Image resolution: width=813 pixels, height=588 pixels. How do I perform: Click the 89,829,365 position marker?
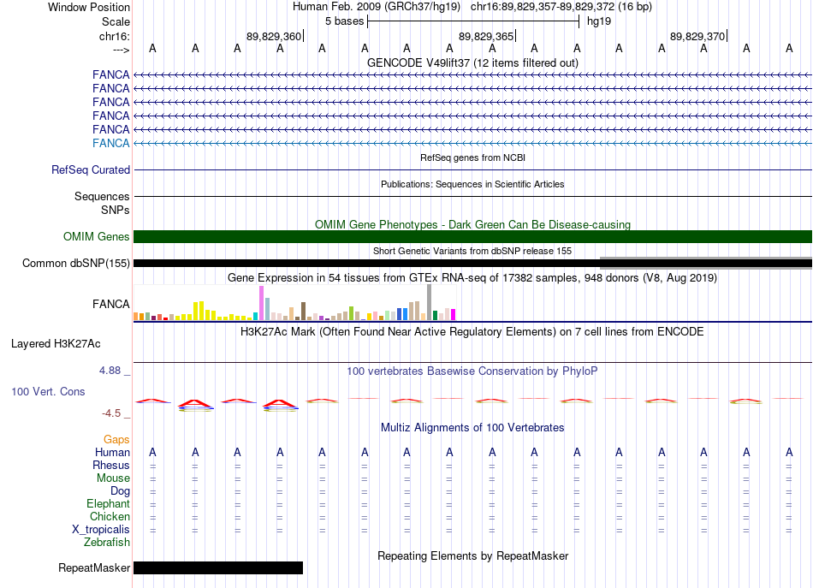coord(486,36)
